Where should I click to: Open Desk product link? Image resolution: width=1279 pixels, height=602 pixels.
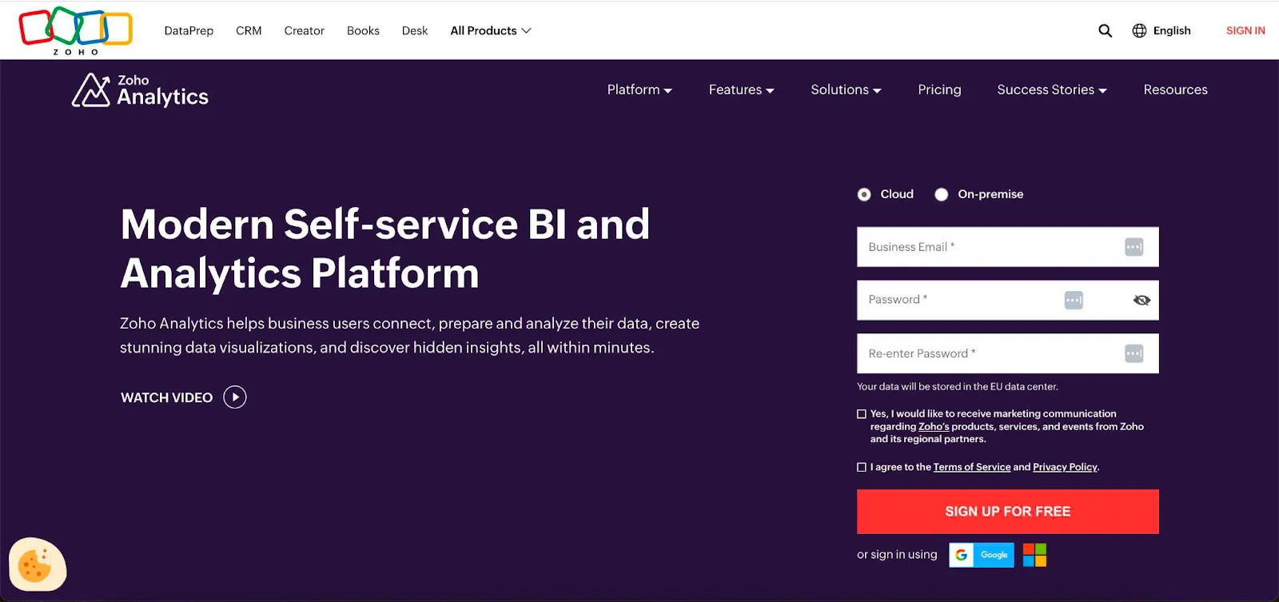415,30
